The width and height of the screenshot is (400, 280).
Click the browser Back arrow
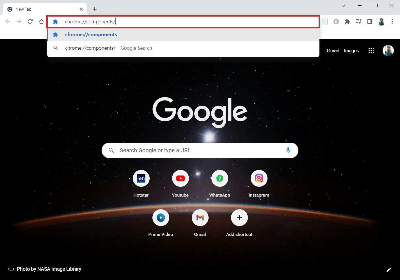(8, 21)
